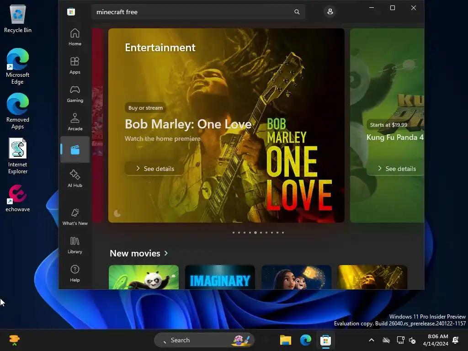The height and width of the screenshot is (351, 468).
Task: Open the clock showing 8:06 AM
Action: tap(436, 340)
